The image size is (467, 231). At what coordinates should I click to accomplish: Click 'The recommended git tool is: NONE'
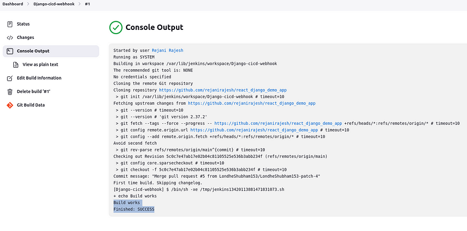[x=153, y=70]
